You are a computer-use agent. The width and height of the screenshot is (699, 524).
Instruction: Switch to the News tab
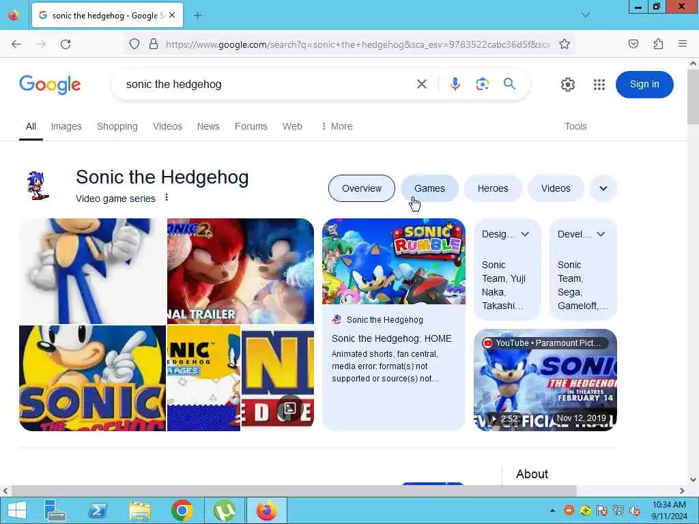(208, 126)
